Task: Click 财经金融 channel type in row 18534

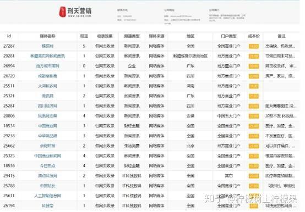Action: [x=132, y=126]
